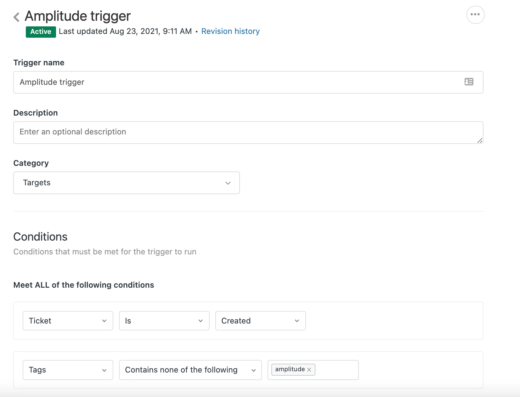Click the Conditions section heading
This screenshot has height=397, width=520.
pyautogui.click(x=40, y=237)
